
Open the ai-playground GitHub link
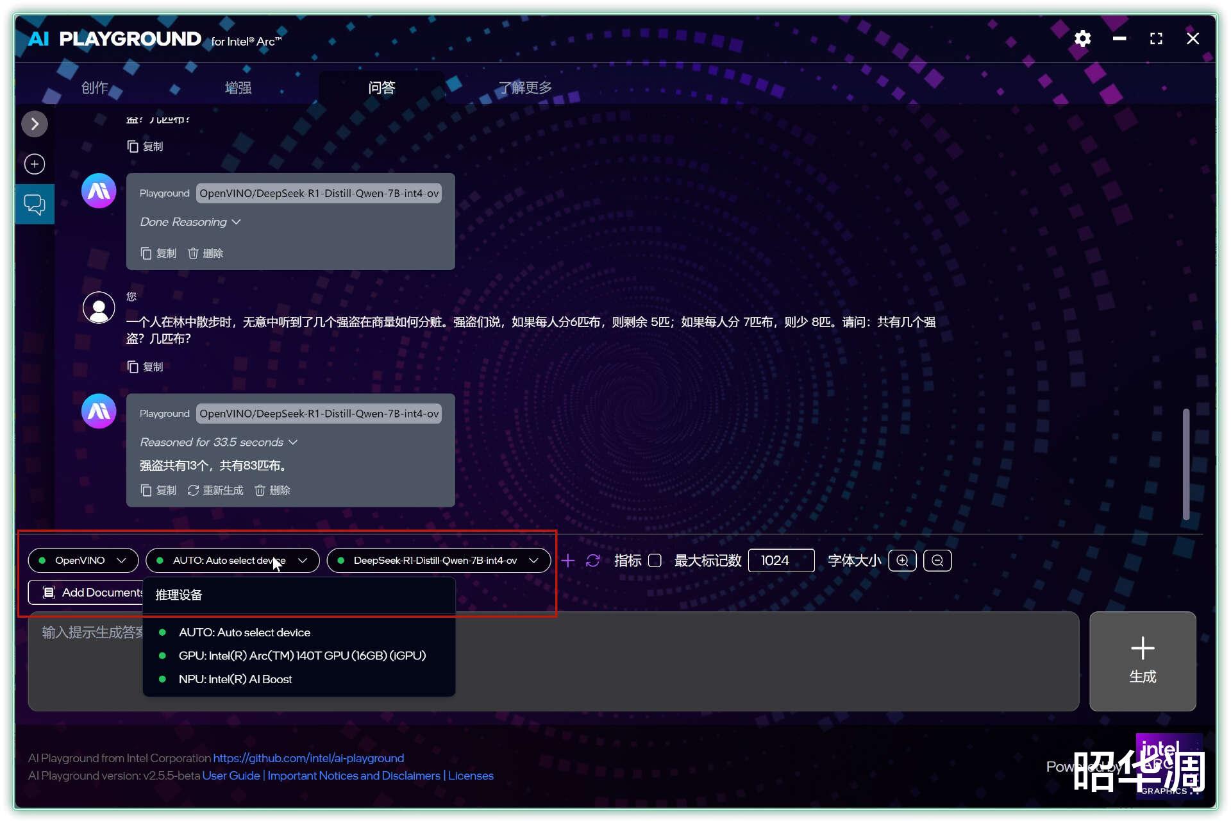[308, 758]
